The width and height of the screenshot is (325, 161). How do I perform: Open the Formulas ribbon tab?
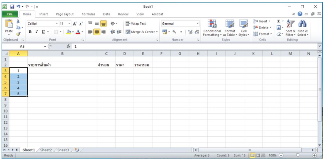[x=88, y=14]
